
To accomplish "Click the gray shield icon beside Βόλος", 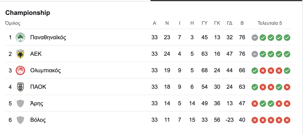I will [20, 120].
